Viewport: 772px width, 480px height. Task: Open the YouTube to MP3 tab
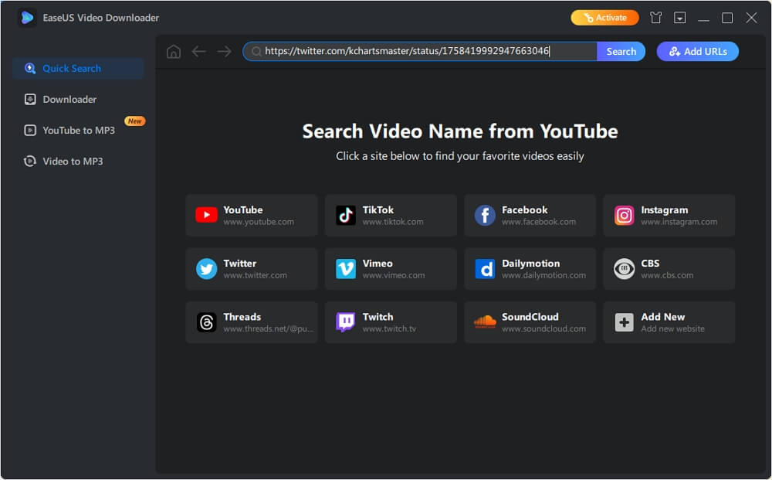click(x=78, y=131)
